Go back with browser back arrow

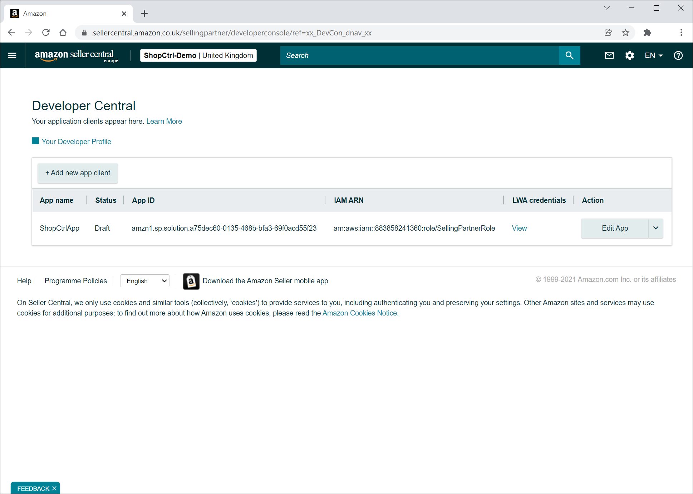[11, 33]
